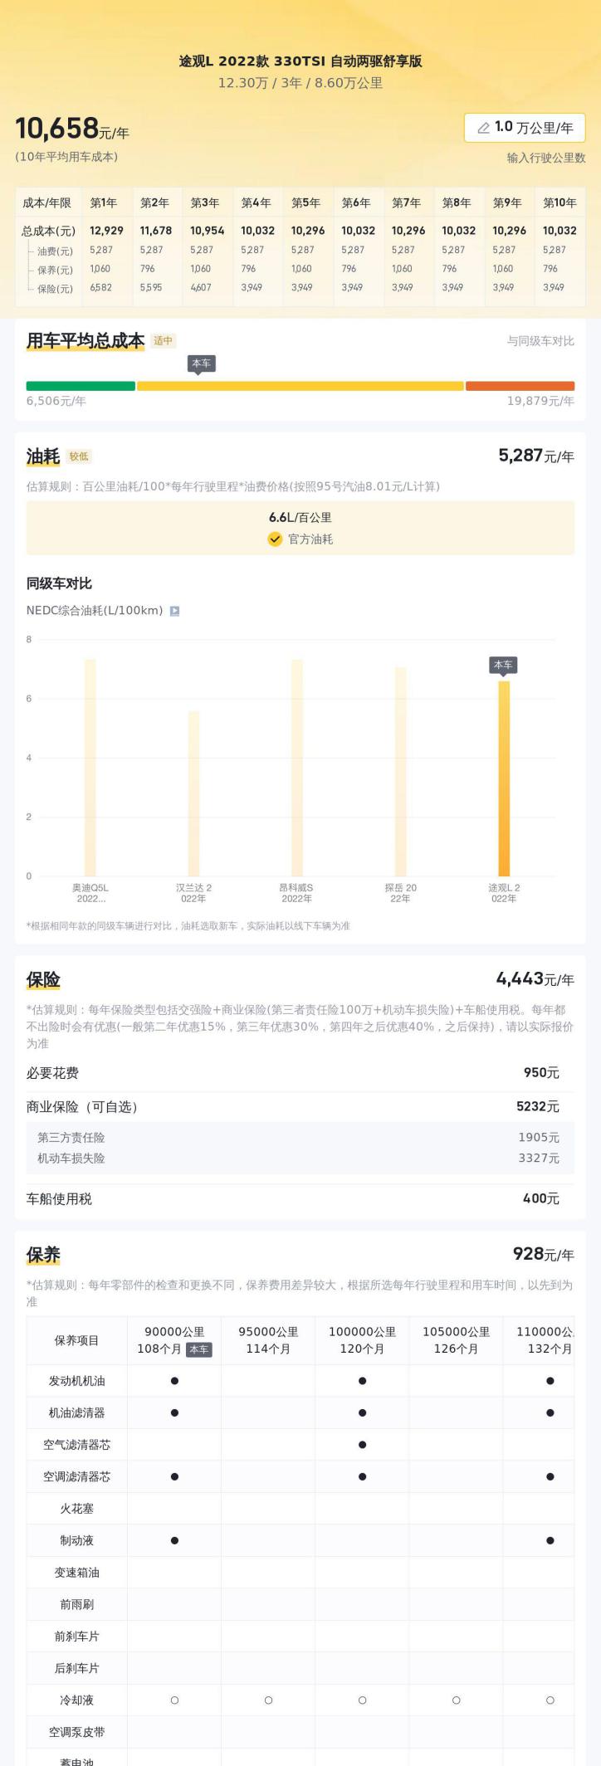
Task: Expand the 必要花费 row
Action: (x=300, y=1073)
